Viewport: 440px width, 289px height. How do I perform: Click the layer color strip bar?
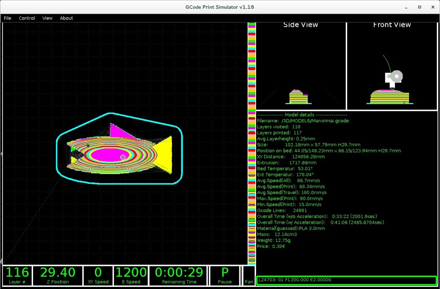tap(252, 142)
